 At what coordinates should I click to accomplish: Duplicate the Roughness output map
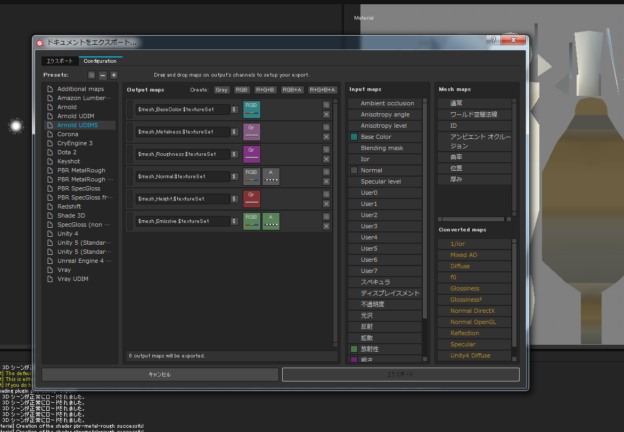[326, 149]
